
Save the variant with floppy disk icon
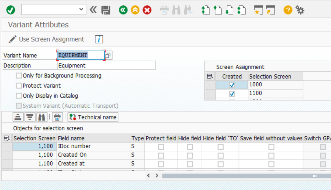click(x=106, y=10)
